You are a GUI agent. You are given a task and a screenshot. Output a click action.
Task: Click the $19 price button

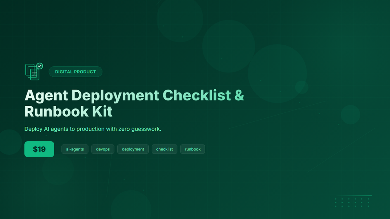39,149
